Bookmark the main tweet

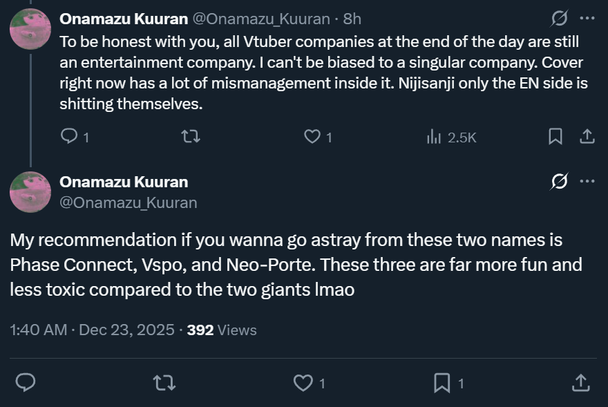441,381
